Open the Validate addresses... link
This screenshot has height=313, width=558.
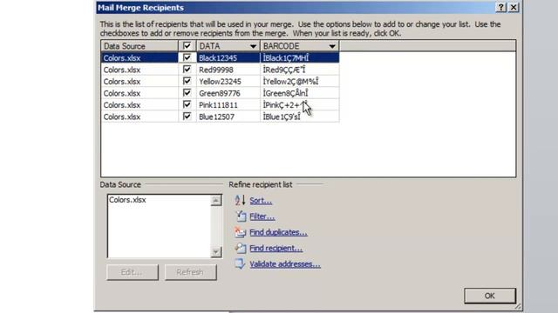(285, 264)
